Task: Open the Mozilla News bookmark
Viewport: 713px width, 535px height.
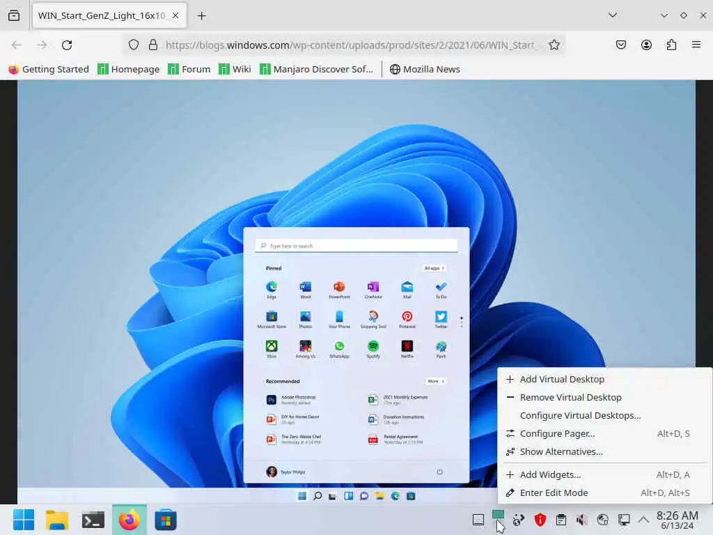Action: click(425, 69)
